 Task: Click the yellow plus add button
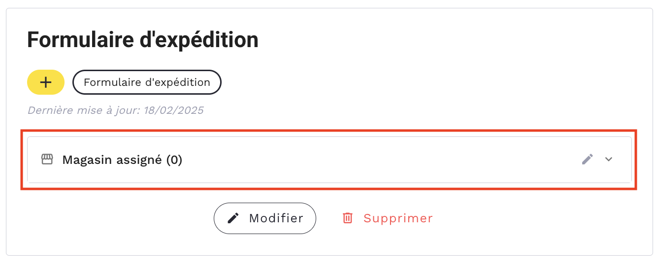click(x=46, y=82)
